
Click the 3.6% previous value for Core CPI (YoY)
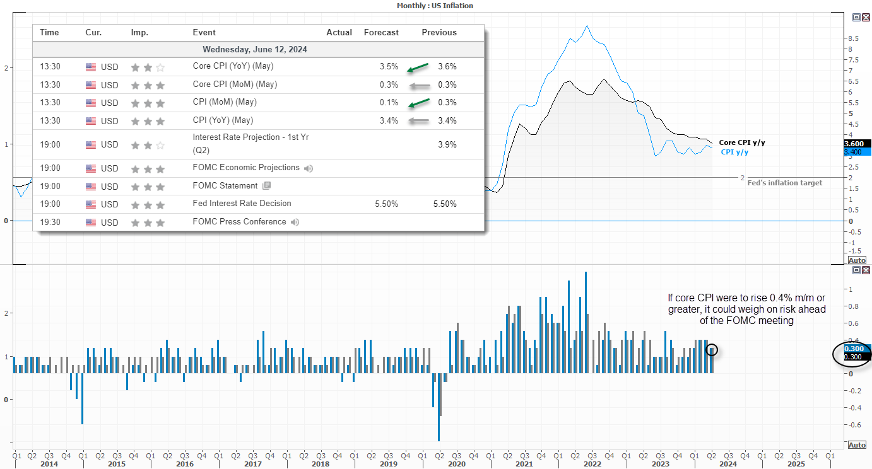click(447, 67)
